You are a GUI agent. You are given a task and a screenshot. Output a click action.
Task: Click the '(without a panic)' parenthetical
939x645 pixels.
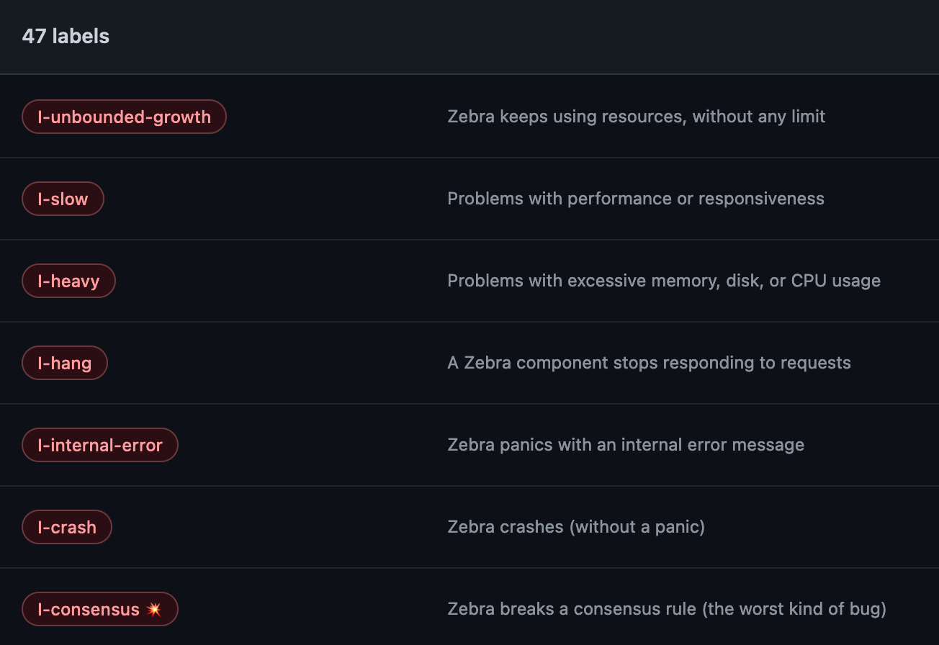pyautogui.click(x=637, y=527)
